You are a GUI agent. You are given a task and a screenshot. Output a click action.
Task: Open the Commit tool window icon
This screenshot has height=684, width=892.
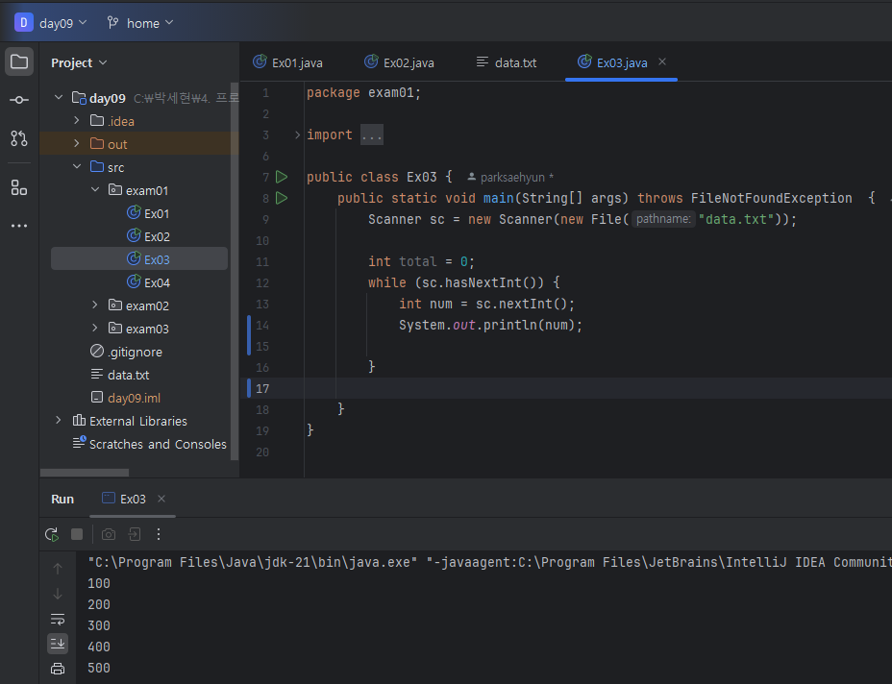(19, 100)
